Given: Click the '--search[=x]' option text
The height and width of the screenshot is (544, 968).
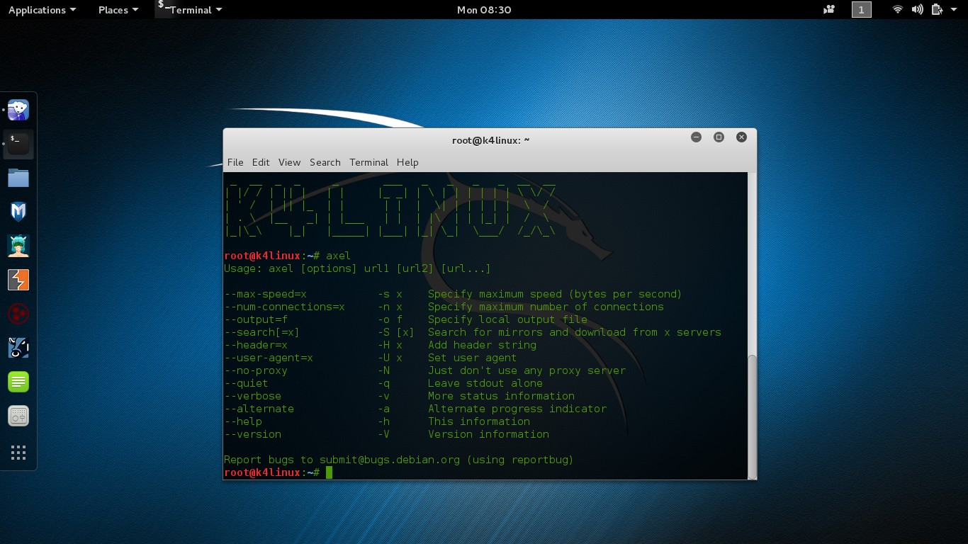Looking at the screenshot, I should click(x=261, y=332).
